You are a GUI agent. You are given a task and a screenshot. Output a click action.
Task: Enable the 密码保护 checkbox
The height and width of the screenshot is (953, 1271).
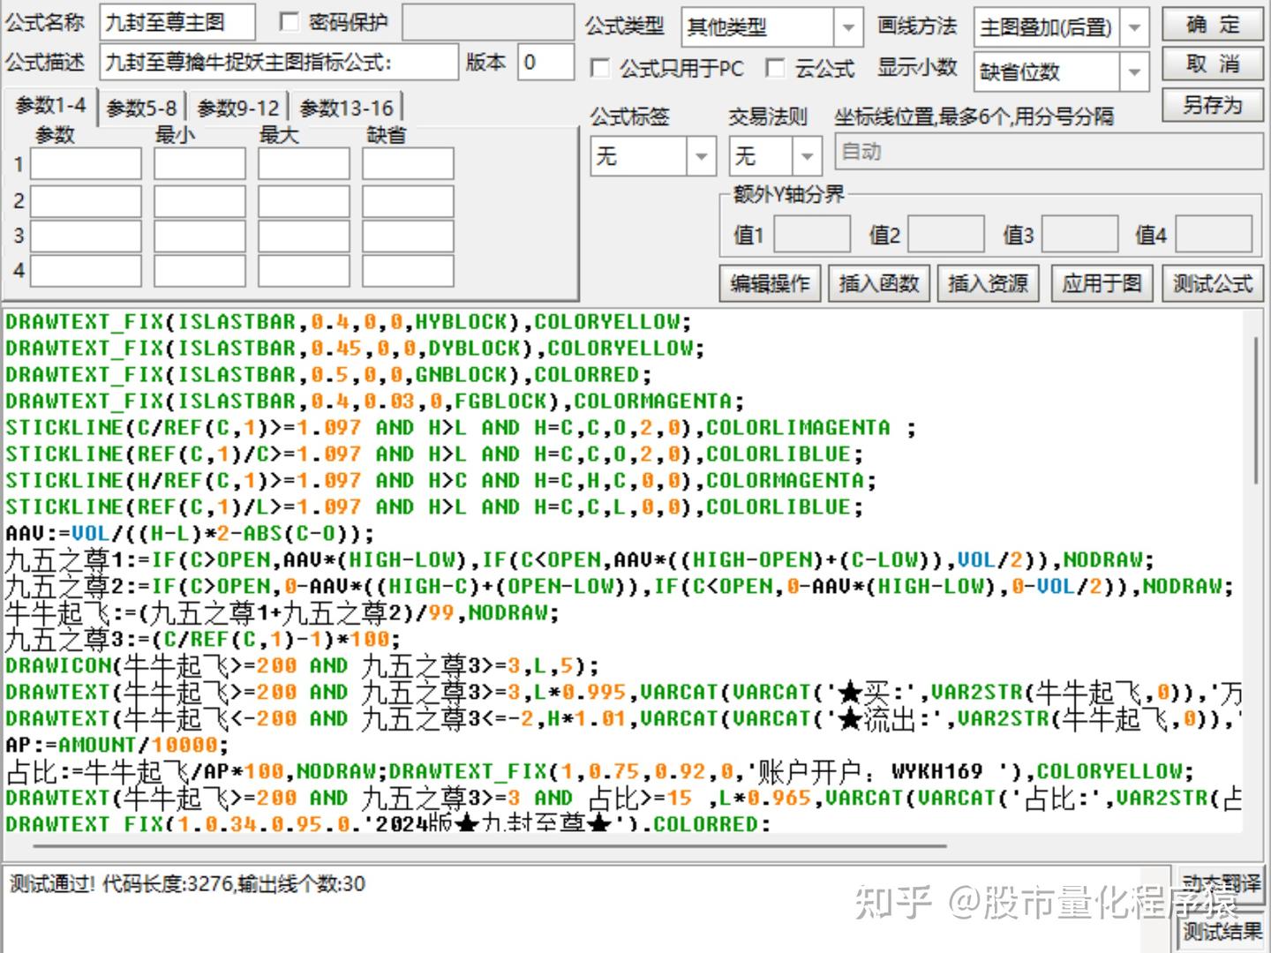(x=290, y=22)
